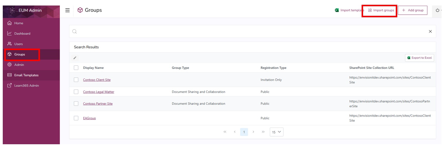Clear the search with the X icon
The width and height of the screenshot is (442, 146).
pos(430,32)
